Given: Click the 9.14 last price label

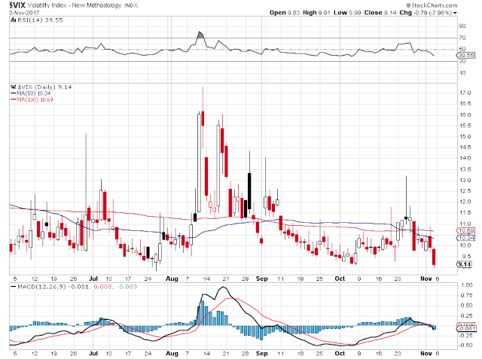Looking at the screenshot, I should [x=464, y=264].
